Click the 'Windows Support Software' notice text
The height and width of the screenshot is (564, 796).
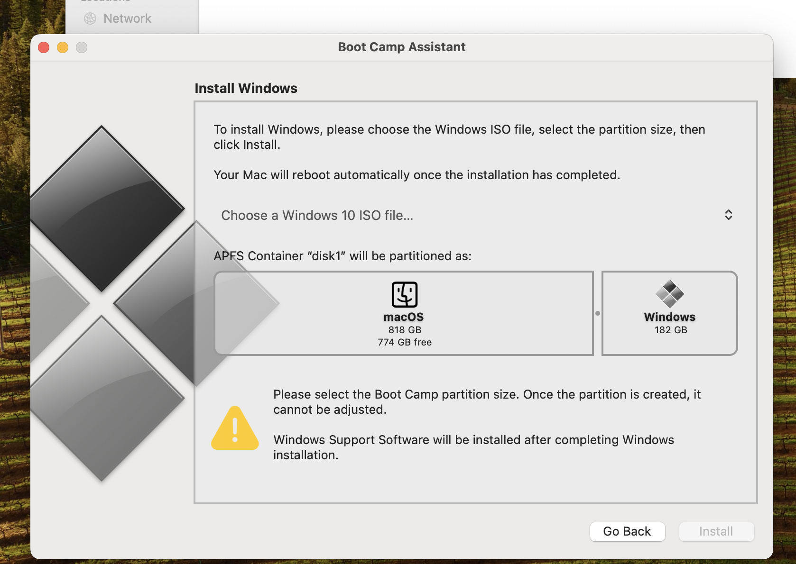tap(473, 447)
